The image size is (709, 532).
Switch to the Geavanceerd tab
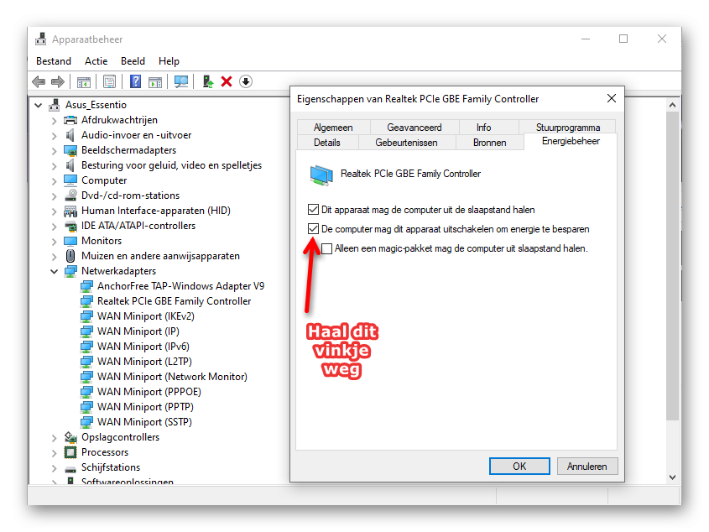414,127
